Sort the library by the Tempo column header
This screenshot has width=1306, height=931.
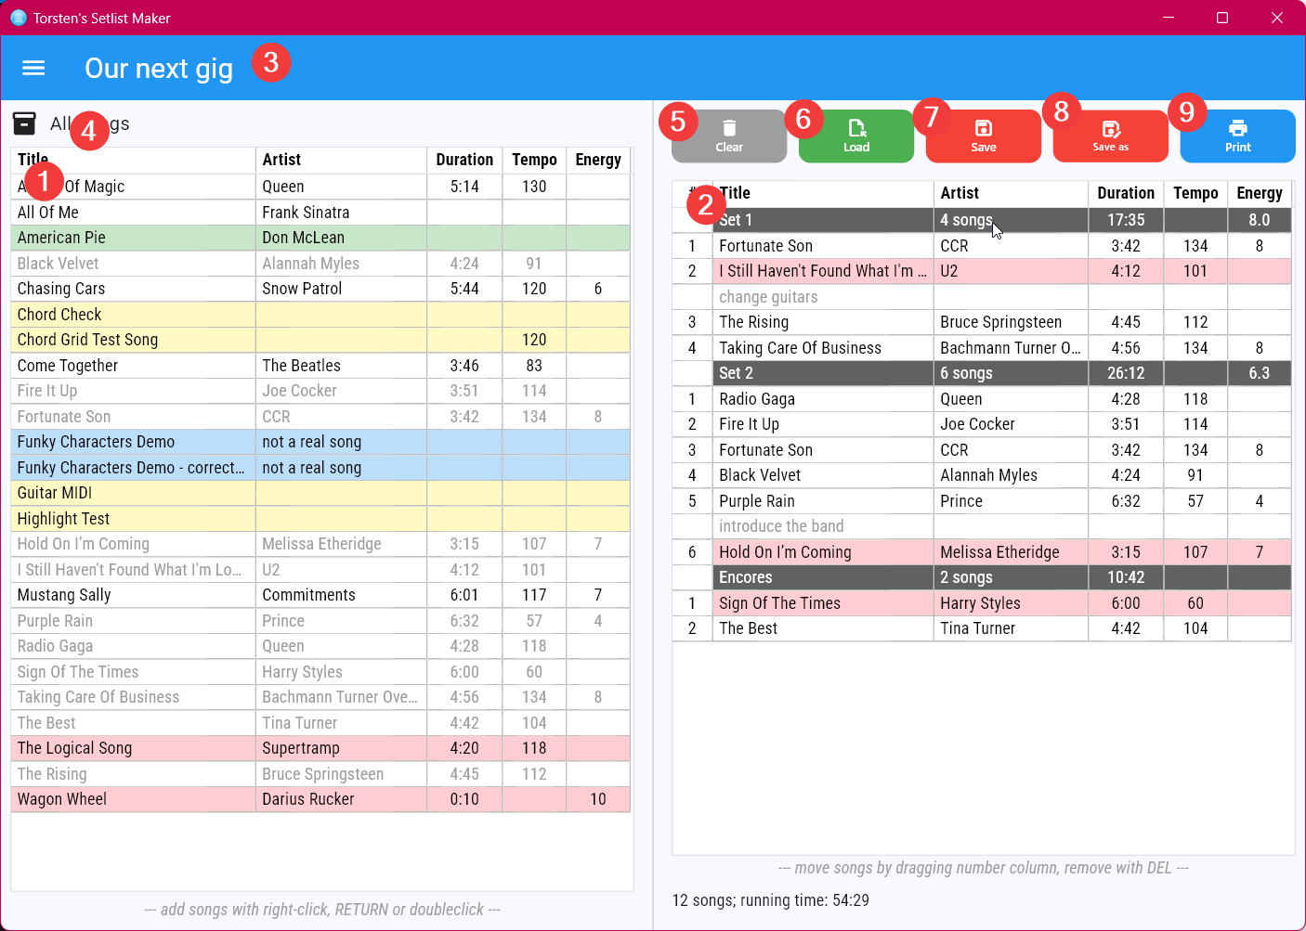[x=534, y=160]
